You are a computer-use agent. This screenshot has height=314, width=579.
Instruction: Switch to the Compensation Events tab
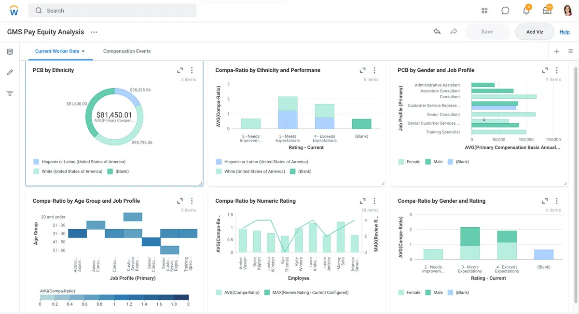(x=127, y=51)
